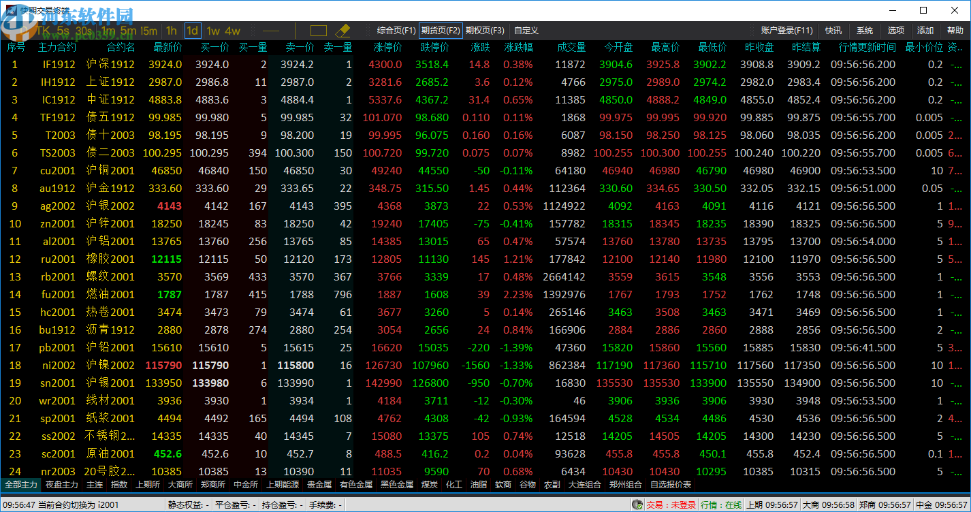Open the 大连组合 tab

[585, 485]
